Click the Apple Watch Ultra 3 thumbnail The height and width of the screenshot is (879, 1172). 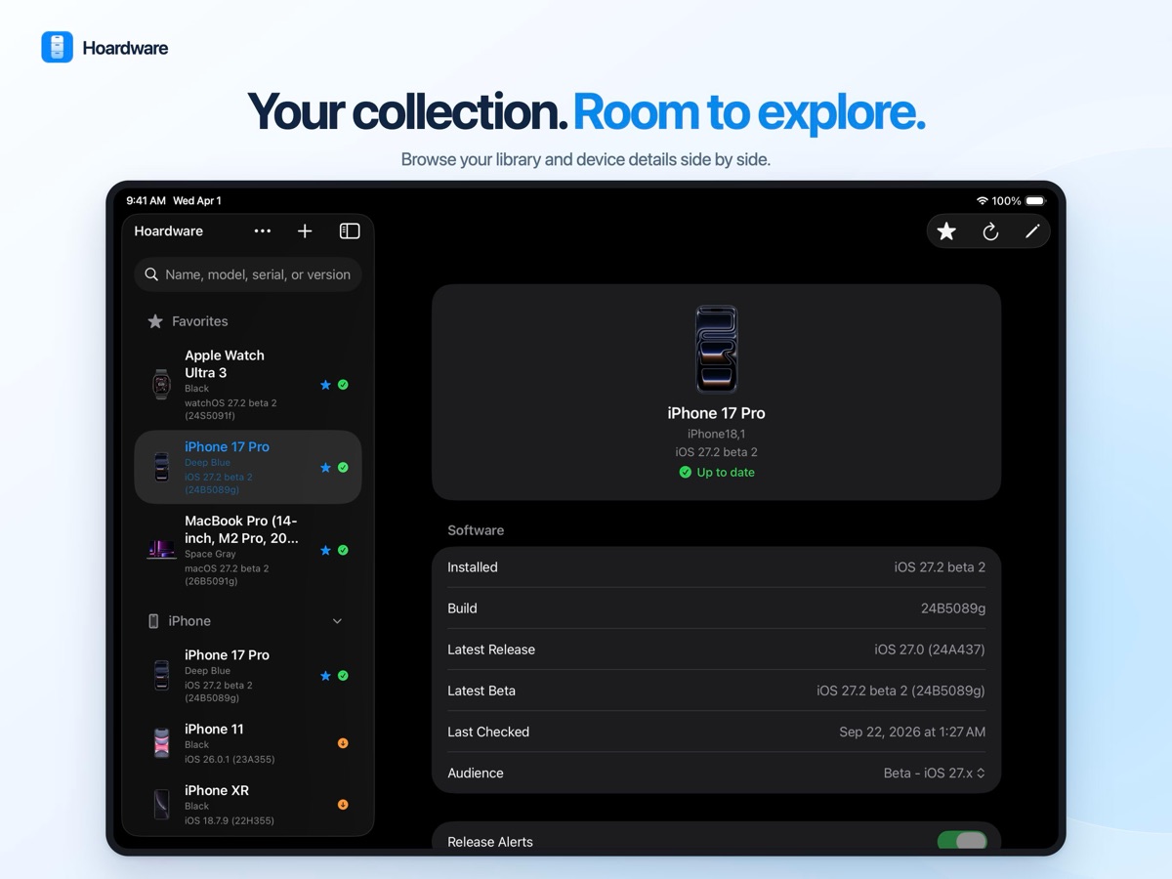[x=161, y=385]
